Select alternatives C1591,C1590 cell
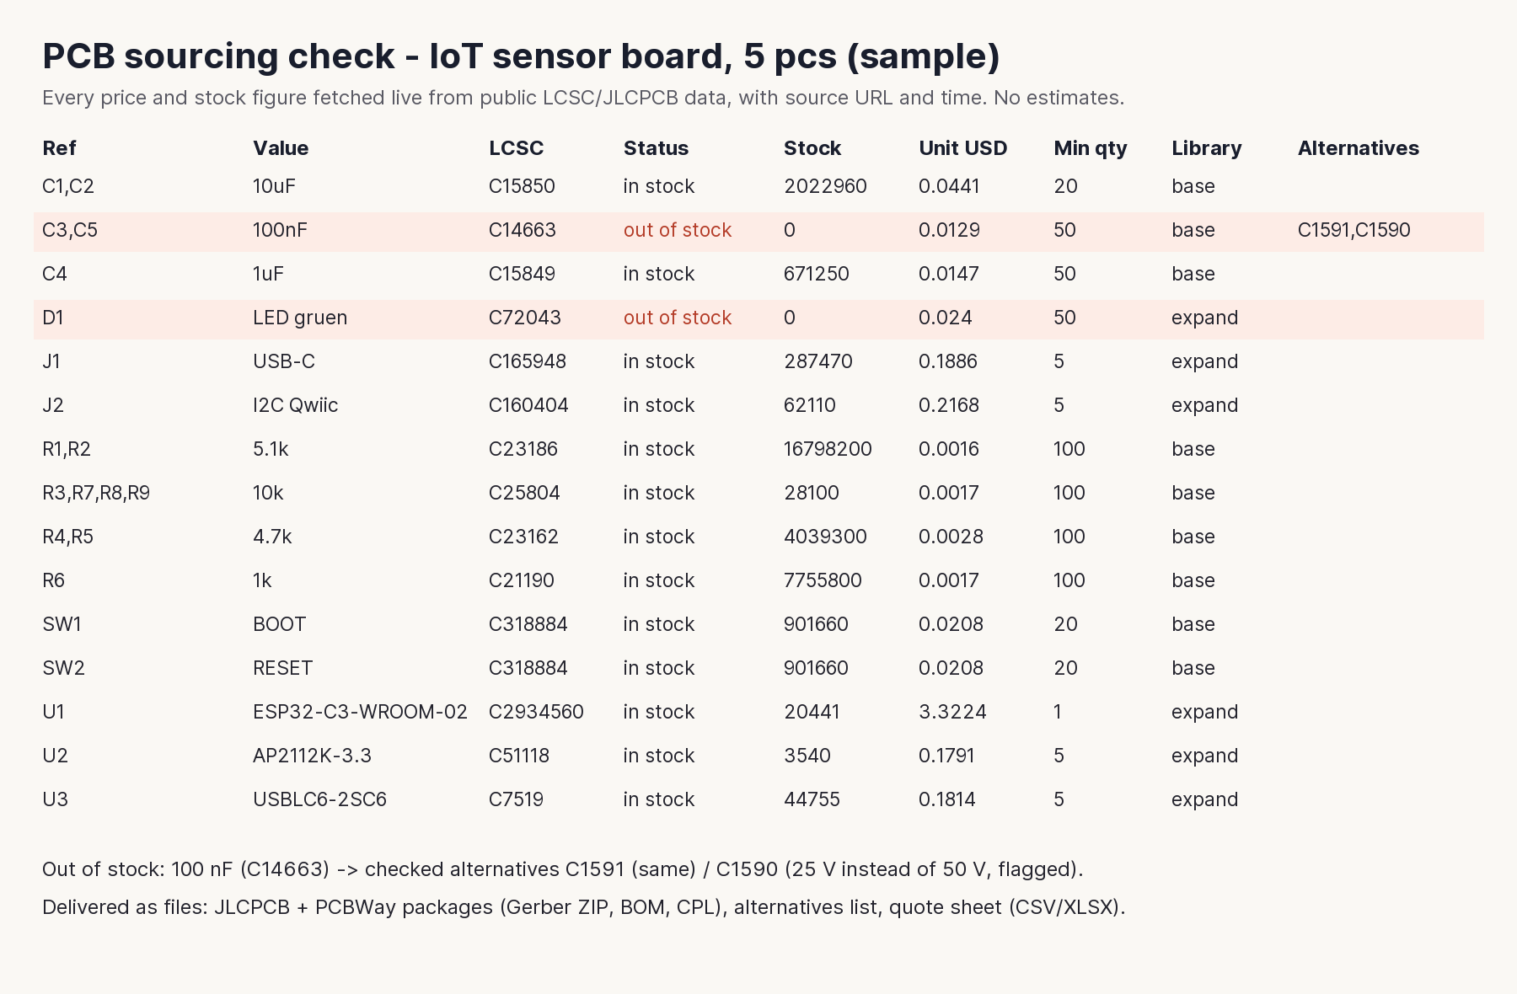Image resolution: width=1517 pixels, height=994 pixels. 1354,230
